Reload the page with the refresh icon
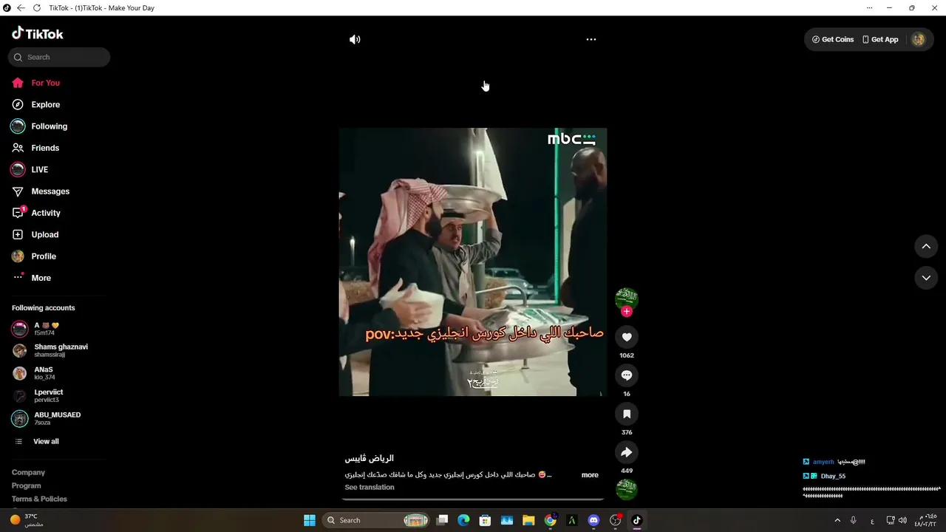946x532 pixels. [x=37, y=7]
